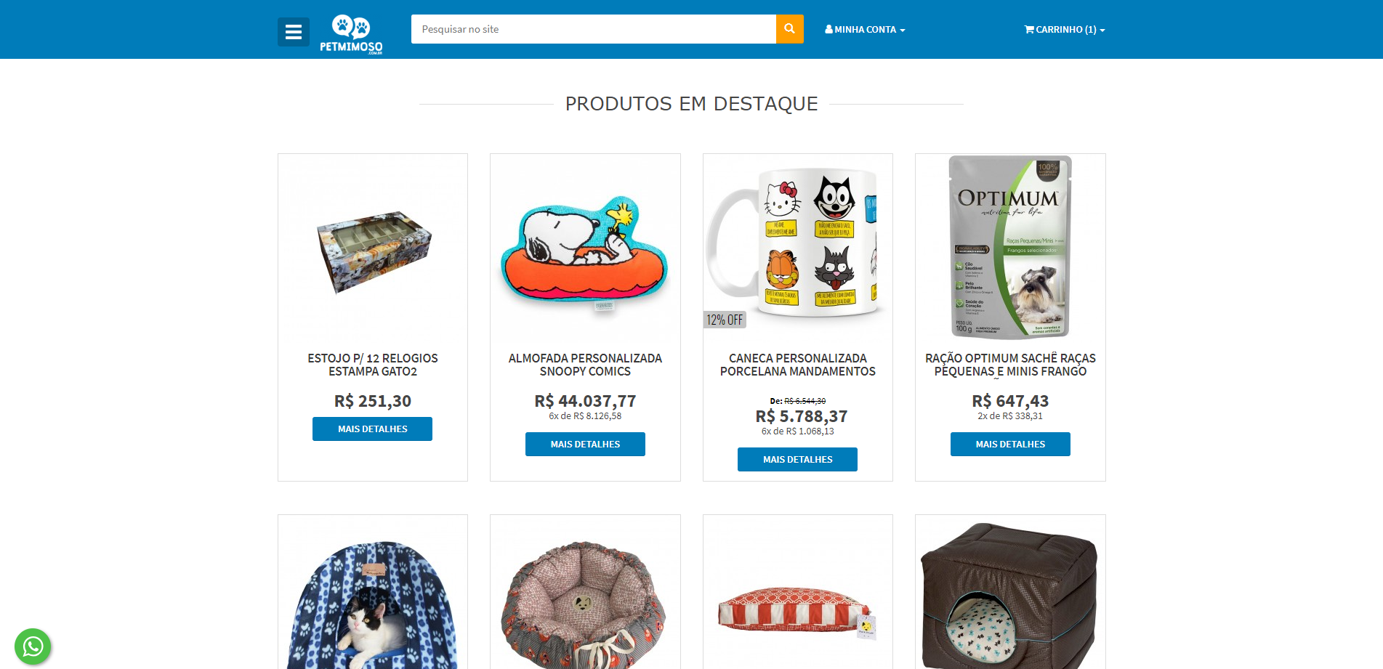Screen dimensions: 1383x669
Task: Click the PetMimoso logo
Action: pos(351,33)
